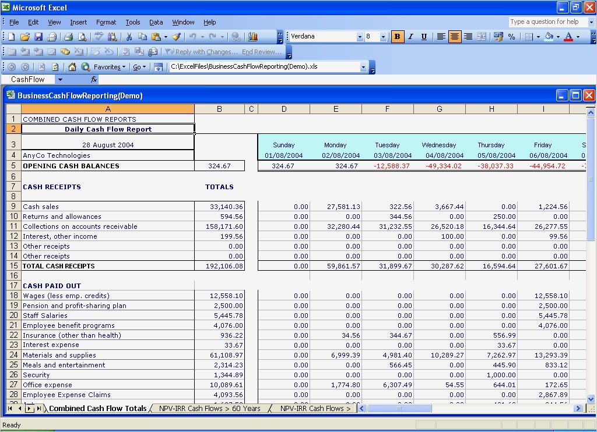The image size is (597, 432).
Task: Toggle Bold formatting
Action: [397, 37]
